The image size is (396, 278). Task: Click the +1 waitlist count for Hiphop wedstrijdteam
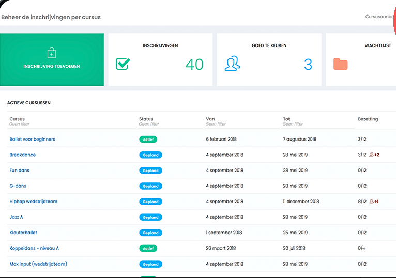pos(376,202)
